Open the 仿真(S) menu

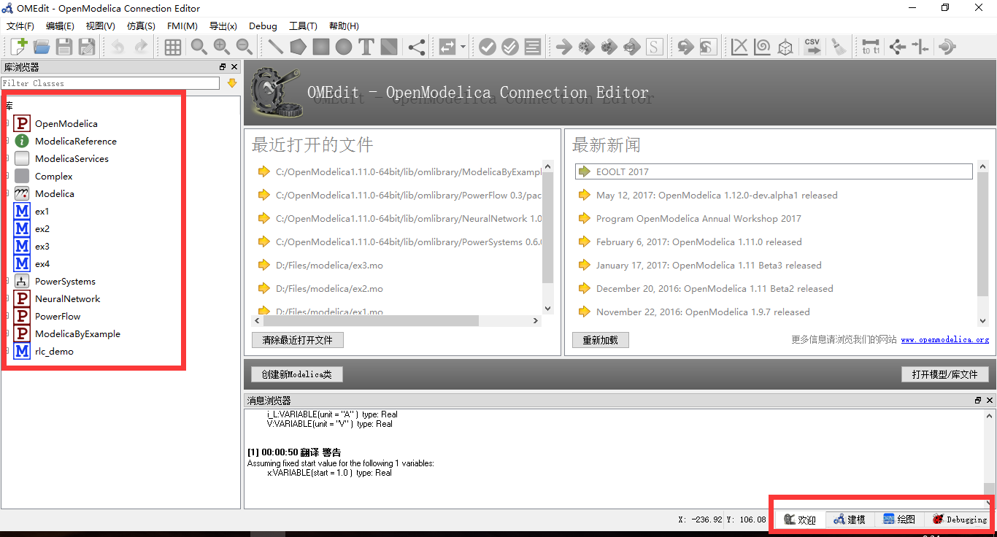click(x=141, y=26)
